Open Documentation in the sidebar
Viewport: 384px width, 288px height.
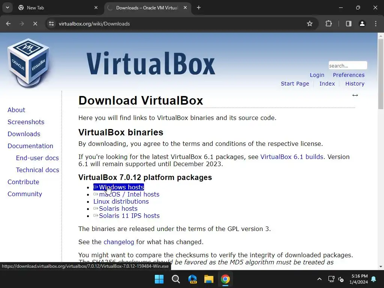tap(30, 146)
